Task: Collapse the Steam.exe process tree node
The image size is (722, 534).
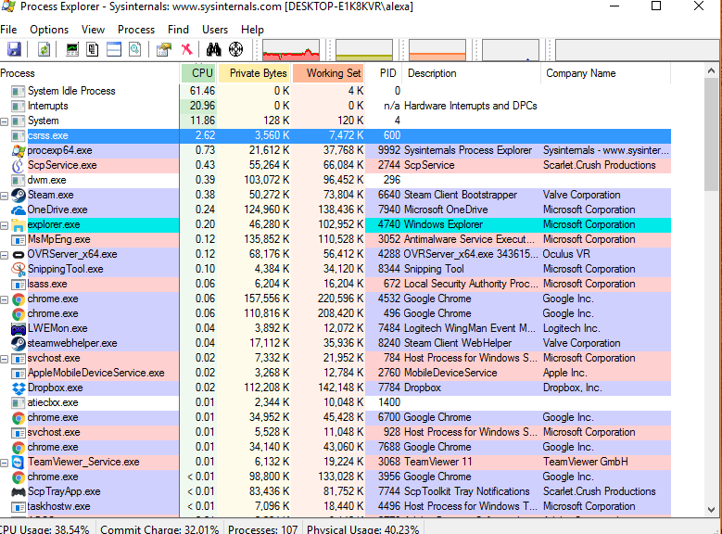Action: point(5,196)
